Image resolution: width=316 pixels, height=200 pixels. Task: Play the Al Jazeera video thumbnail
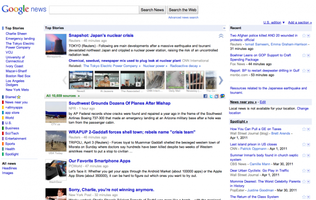[x=107, y=80]
